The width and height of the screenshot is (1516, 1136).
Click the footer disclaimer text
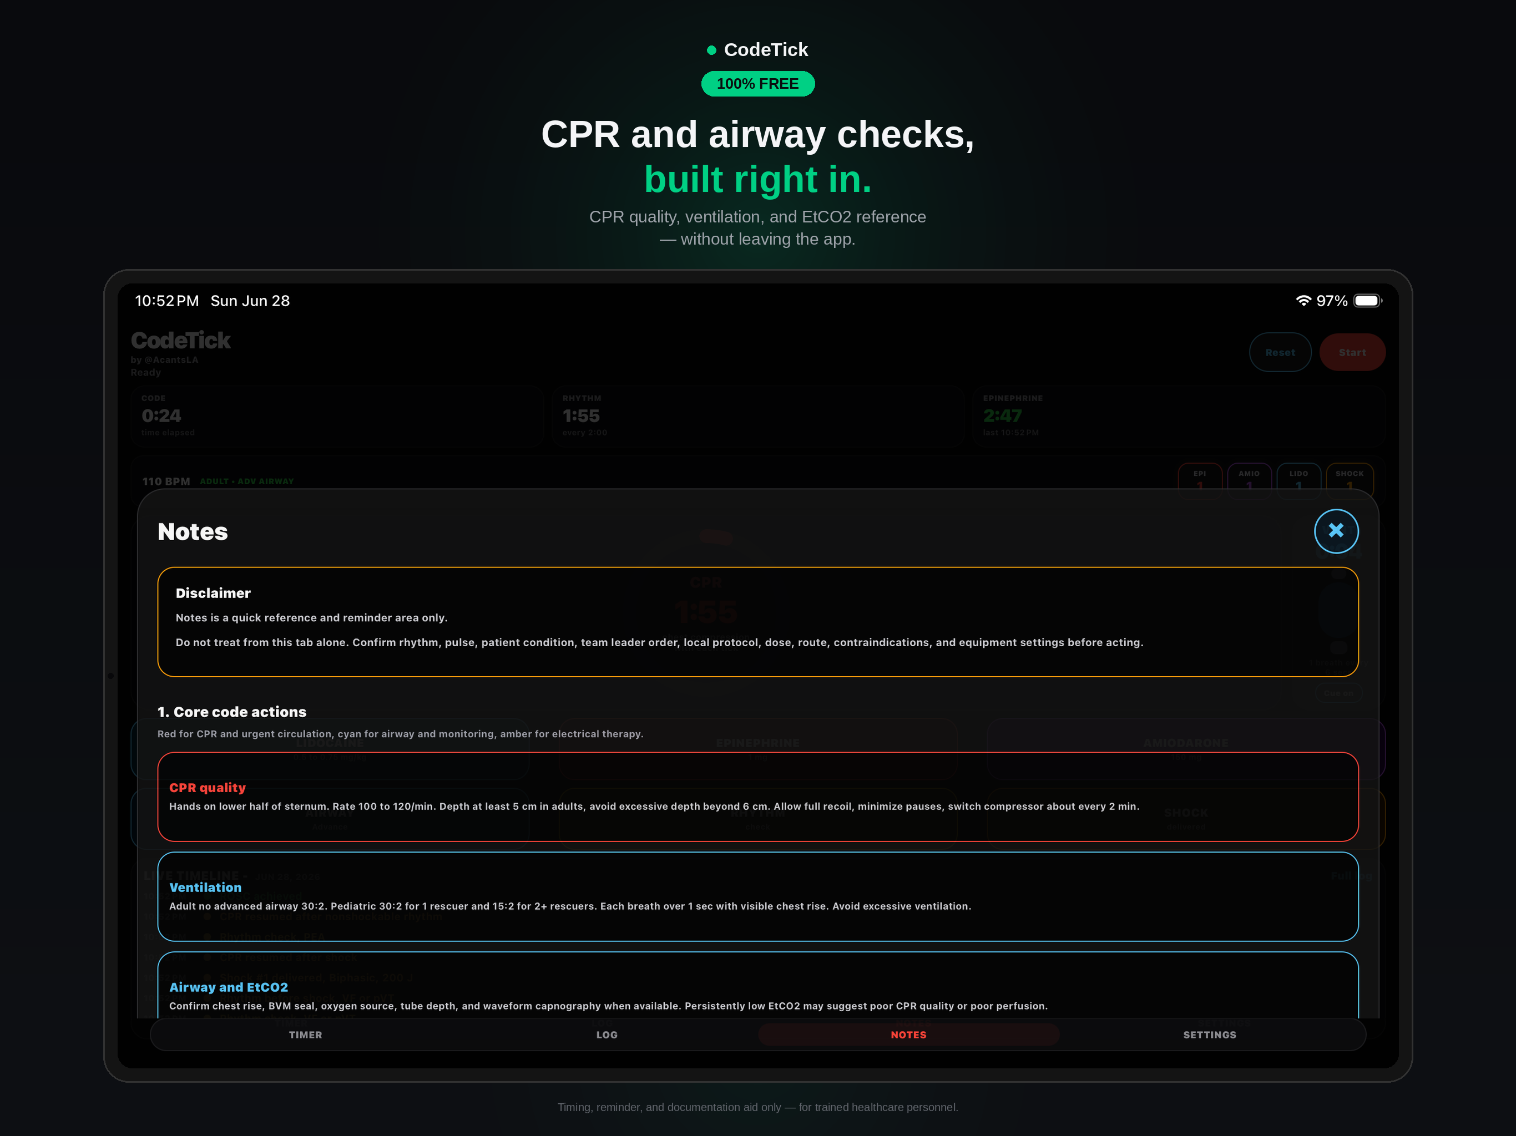click(x=758, y=1107)
